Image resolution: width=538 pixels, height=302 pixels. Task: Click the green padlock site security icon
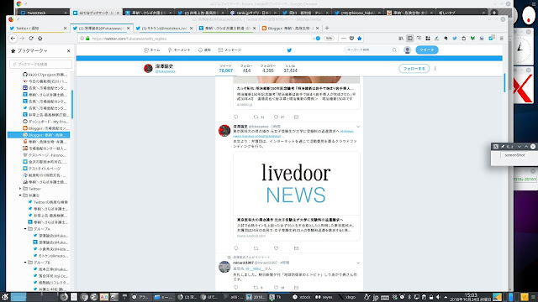click(x=87, y=39)
